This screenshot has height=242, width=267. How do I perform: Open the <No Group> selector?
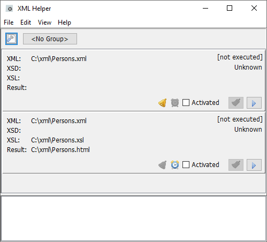click(50, 39)
